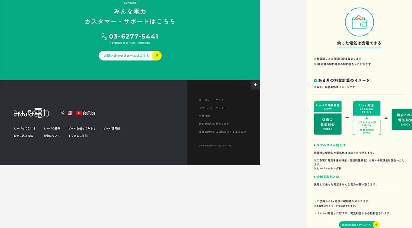Image resolution: width=412 pixels, height=228 pixels.
Task: Click the 発電所ごとに月額料金は異なります note
Action: [337, 59]
